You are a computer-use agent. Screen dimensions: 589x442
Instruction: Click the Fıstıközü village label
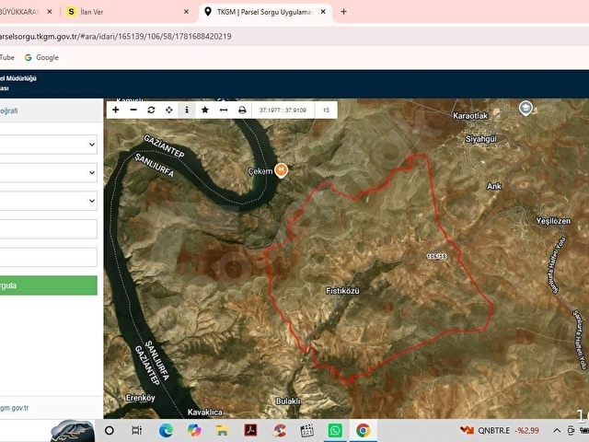(342, 291)
